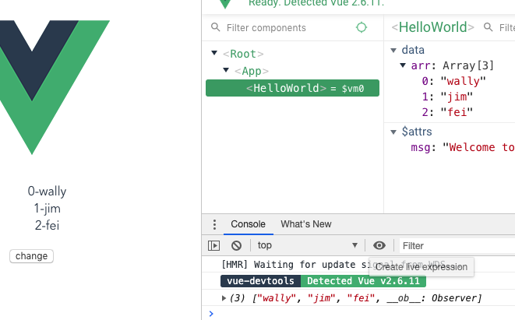Select the App component

coord(252,71)
